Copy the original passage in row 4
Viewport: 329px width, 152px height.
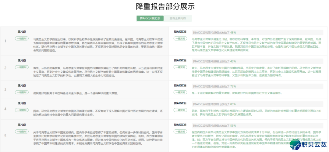pyautogui.click(x=21, y=110)
